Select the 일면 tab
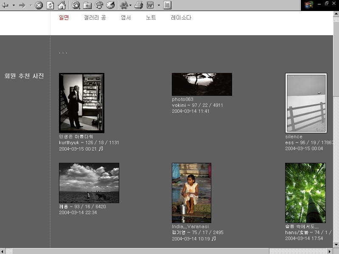This screenshot has height=254, width=339. (64, 18)
